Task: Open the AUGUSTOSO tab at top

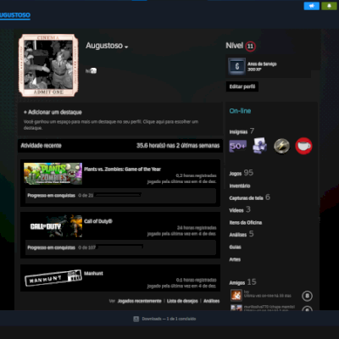Action: tap(15, 15)
